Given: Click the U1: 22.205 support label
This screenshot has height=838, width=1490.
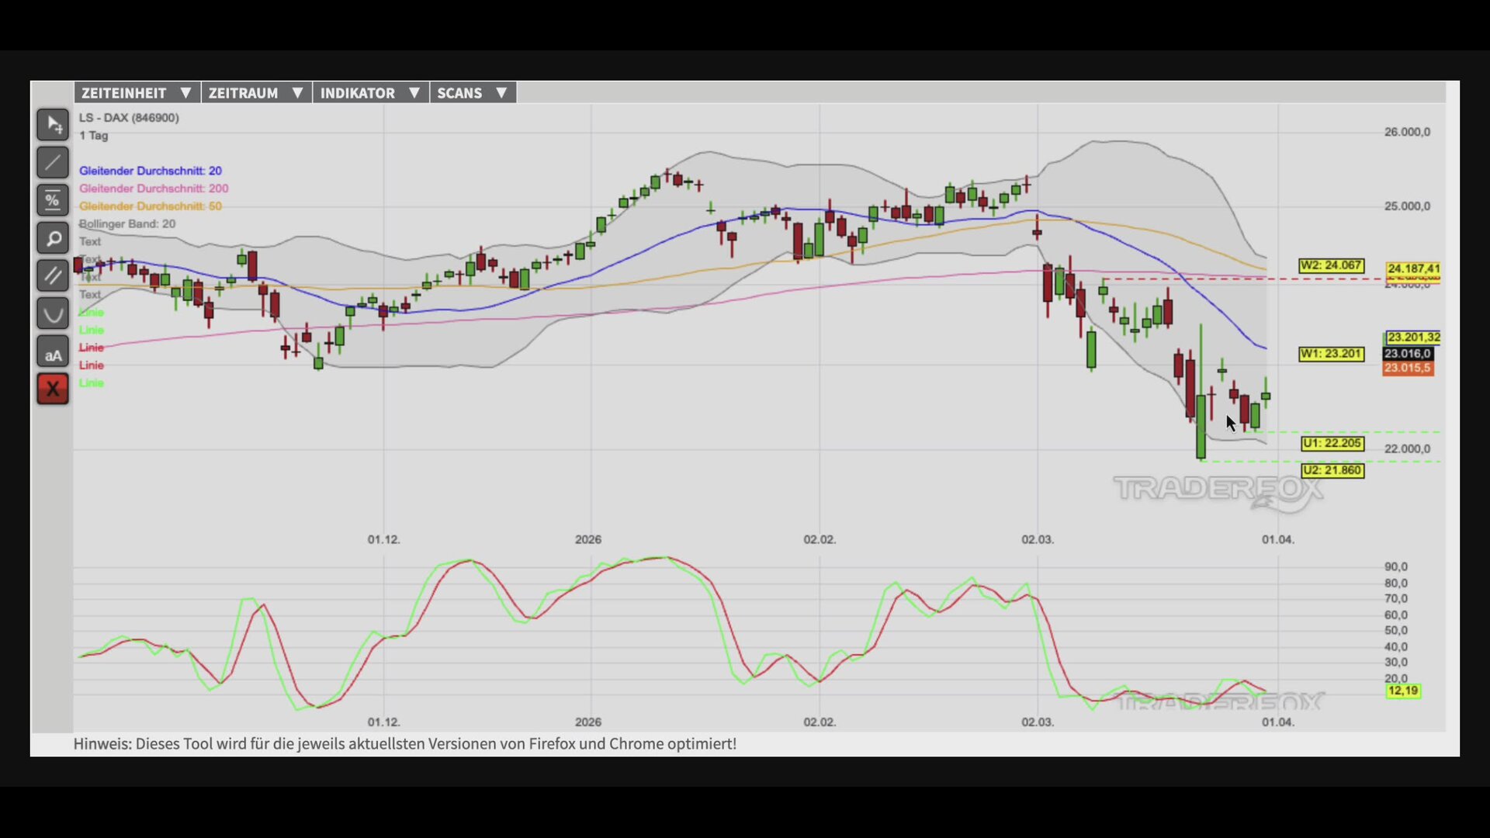Looking at the screenshot, I should pos(1332,444).
